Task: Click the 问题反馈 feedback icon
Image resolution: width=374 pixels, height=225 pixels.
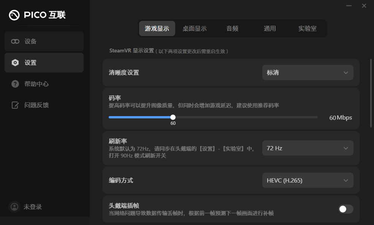Action: tap(15, 105)
